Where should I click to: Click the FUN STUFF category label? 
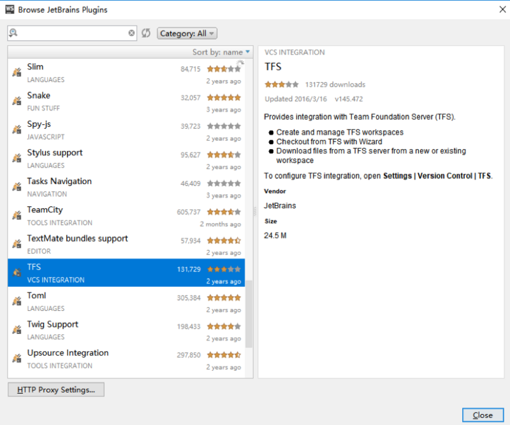43,108
